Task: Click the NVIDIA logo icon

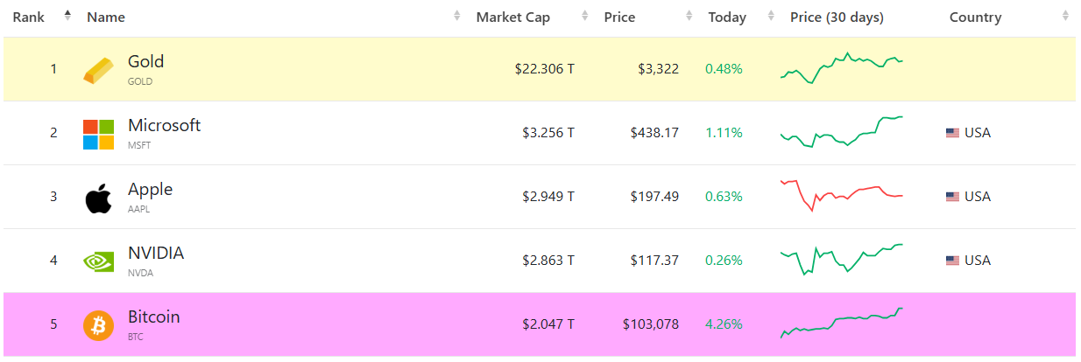Action: pos(98,261)
